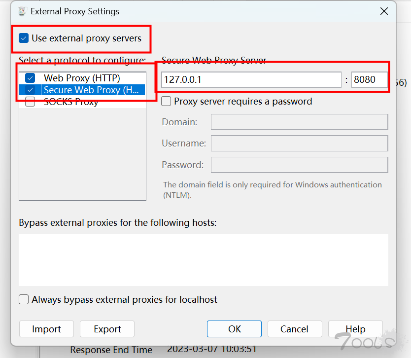Screen dimensions: 411x358
Task: Click Response End Time row in background window
Action: pyautogui.click(x=164, y=350)
